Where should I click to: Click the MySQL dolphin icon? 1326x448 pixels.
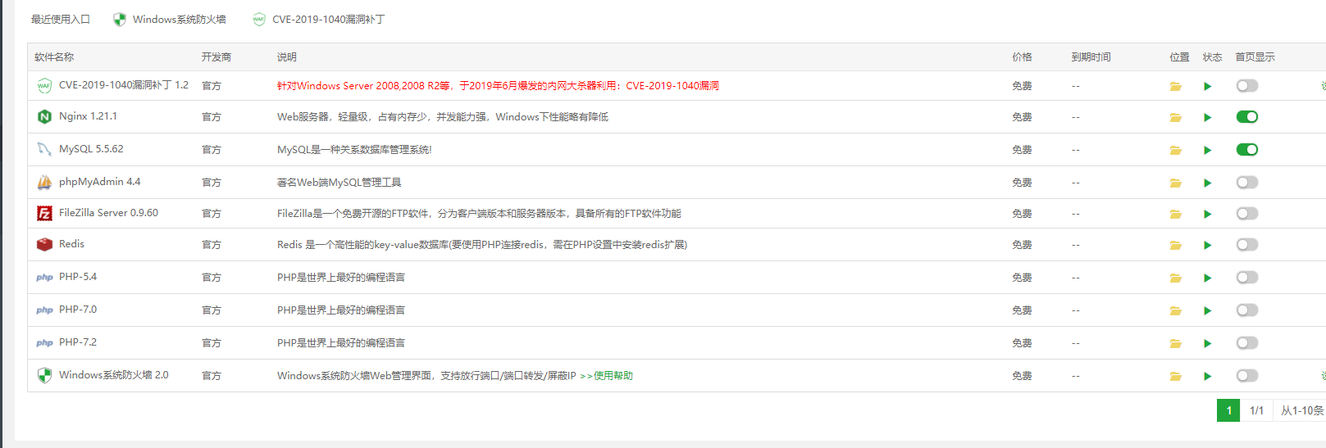point(44,149)
